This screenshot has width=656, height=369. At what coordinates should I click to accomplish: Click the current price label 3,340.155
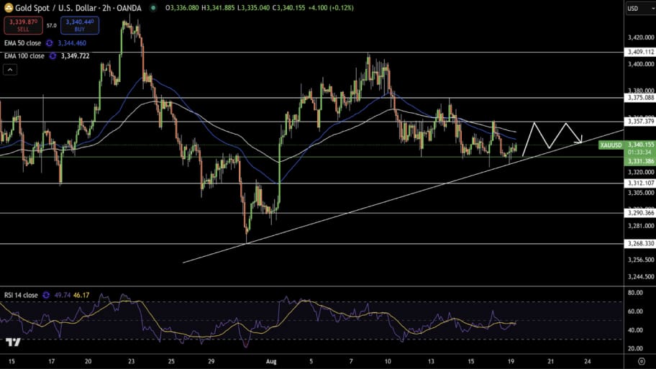640,145
